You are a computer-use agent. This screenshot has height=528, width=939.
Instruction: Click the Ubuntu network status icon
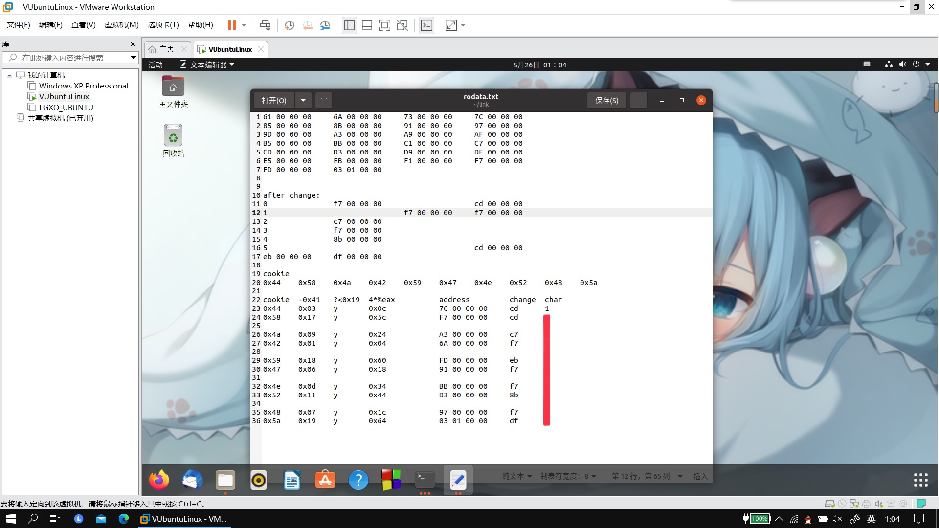pos(889,64)
